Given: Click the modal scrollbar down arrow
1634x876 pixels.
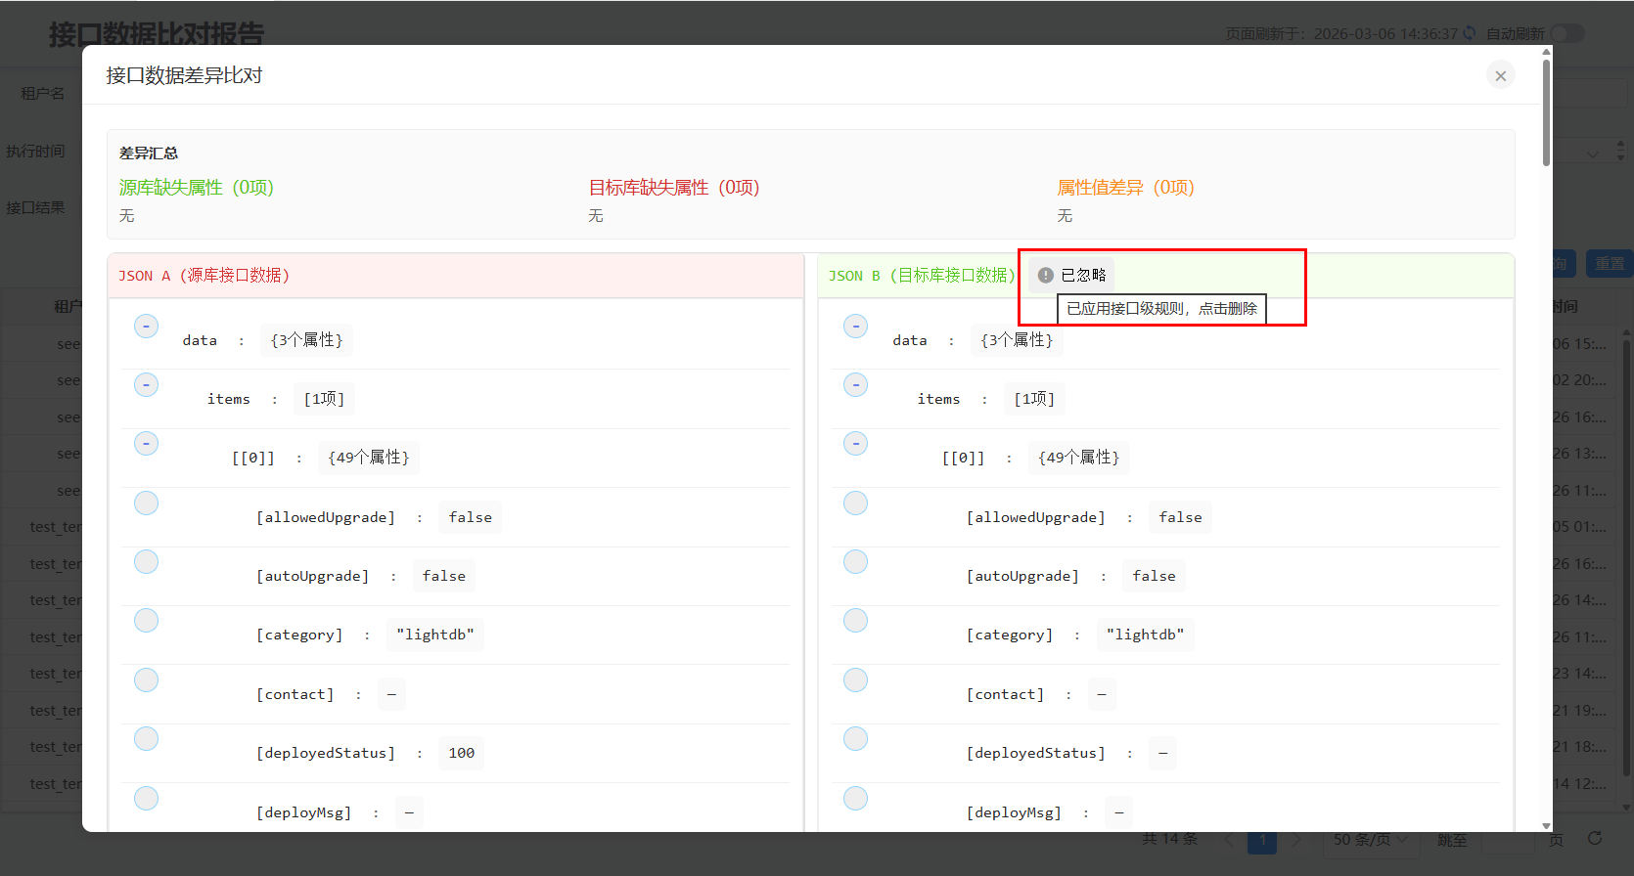Looking at the screenshot, I should tap(1546, 826).
